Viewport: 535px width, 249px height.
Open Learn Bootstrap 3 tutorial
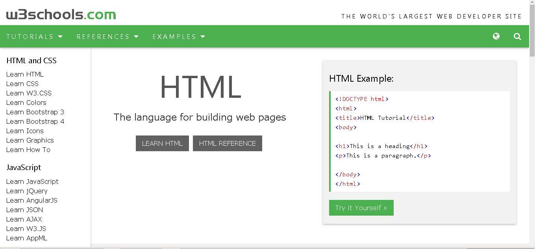(x=35, y=112)
